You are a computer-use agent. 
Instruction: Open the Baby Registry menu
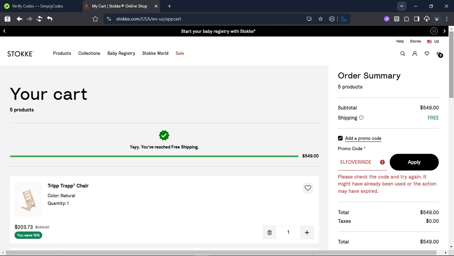(121, 53)
